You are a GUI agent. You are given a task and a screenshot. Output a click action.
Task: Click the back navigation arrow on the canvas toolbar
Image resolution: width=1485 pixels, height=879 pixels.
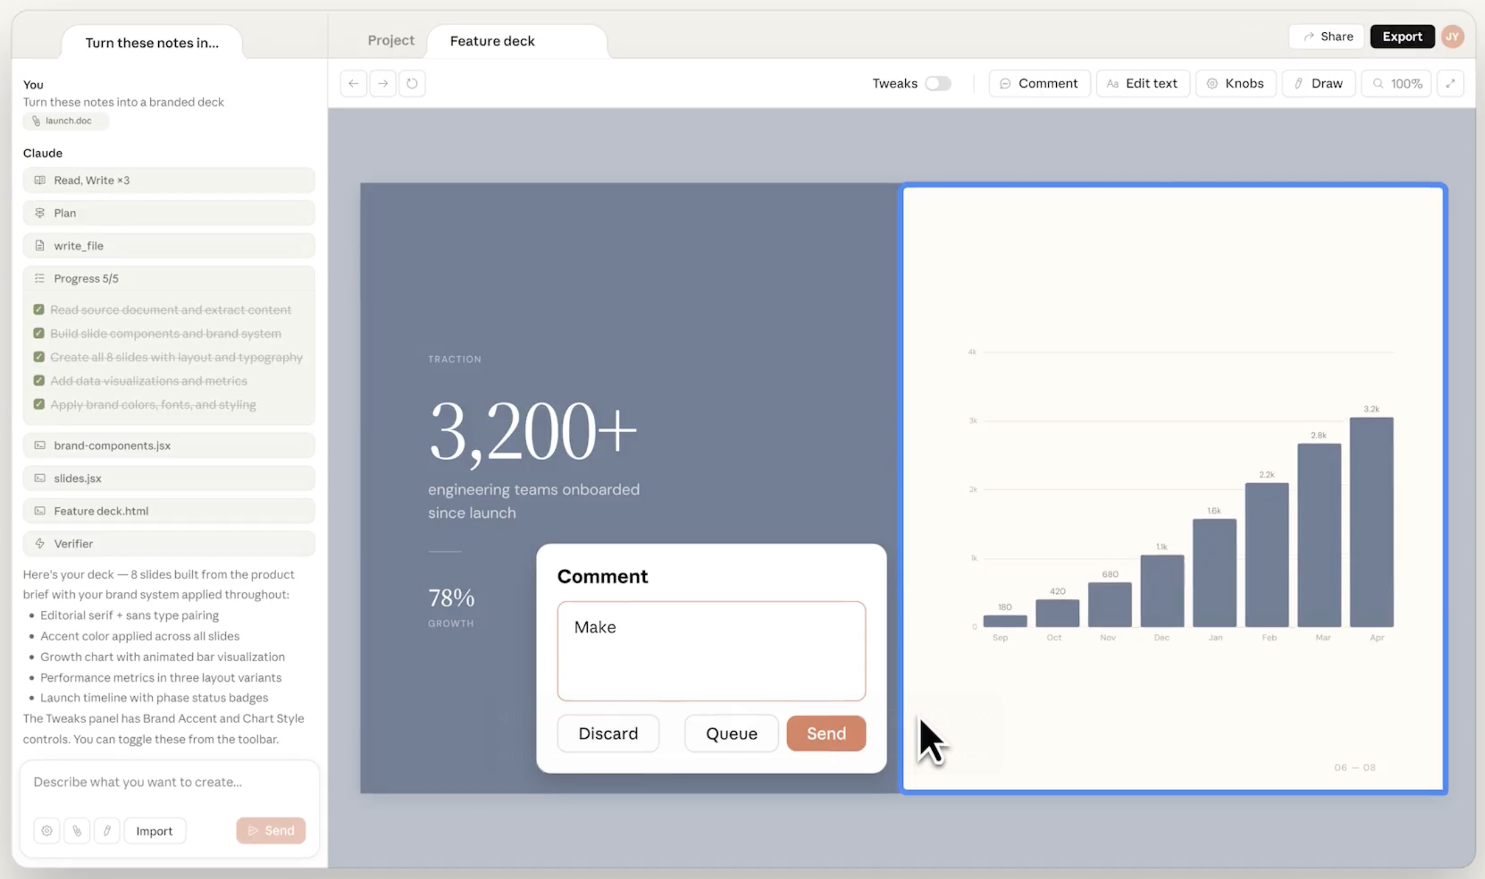pos(353,83)
